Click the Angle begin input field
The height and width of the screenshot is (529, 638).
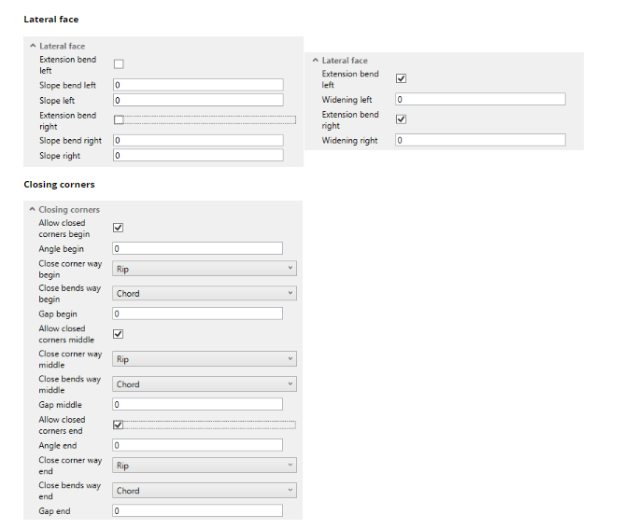click(198, 248)
